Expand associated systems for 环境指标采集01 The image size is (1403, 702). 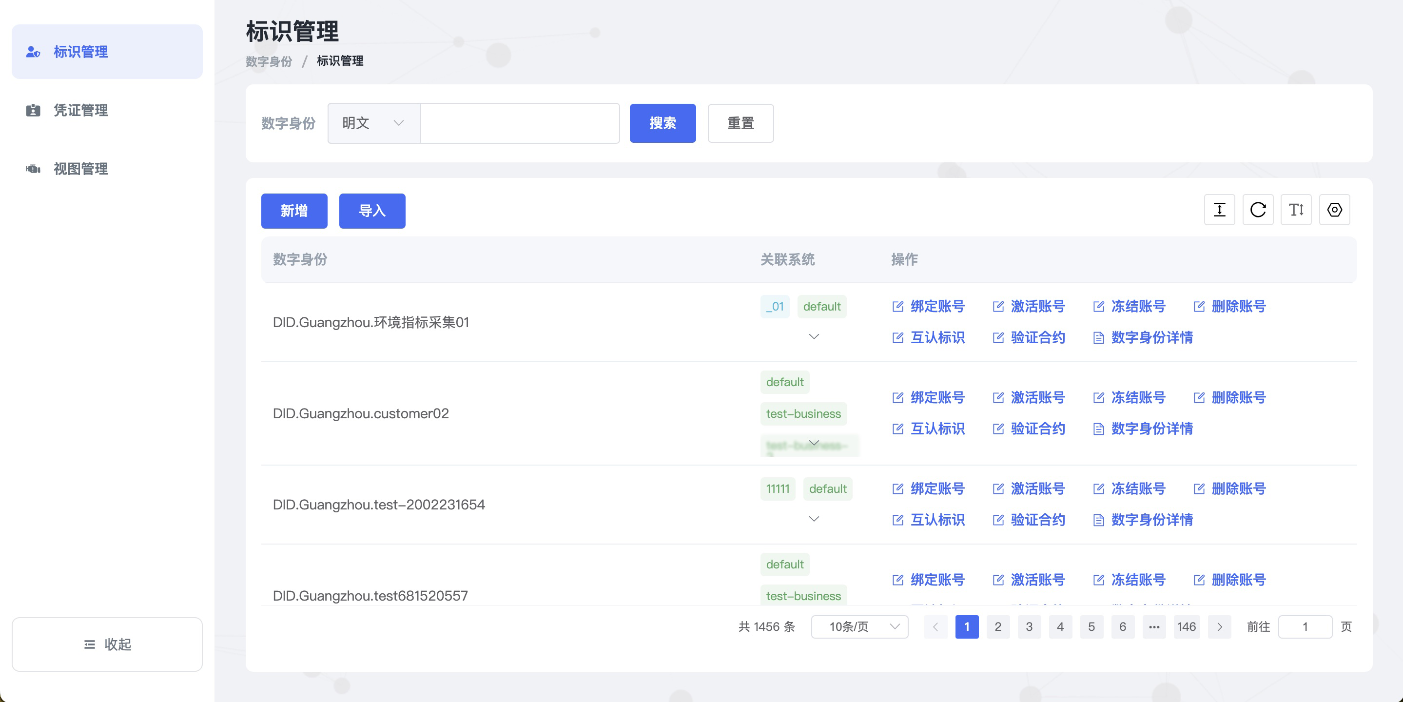[814, 336]
